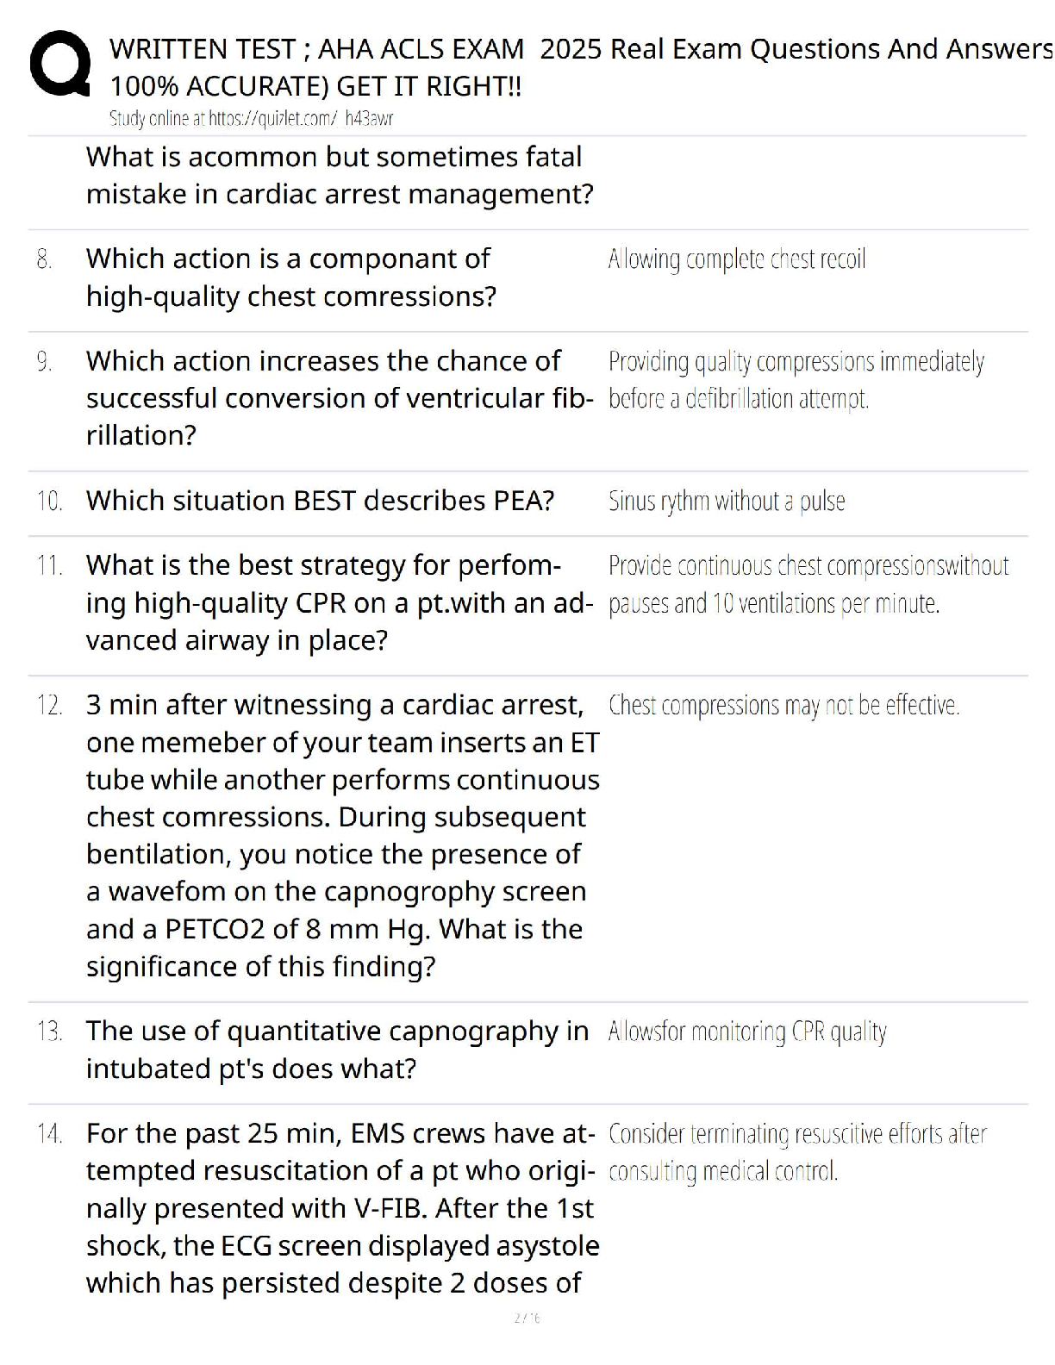Viewport: 1055px width, 1365px height.
Task: Click the answer 'Allowing complete chest recoil'
Action: pos(737,259)
